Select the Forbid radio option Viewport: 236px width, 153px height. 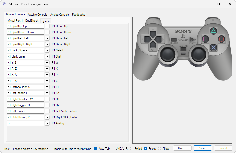(132, 149)
